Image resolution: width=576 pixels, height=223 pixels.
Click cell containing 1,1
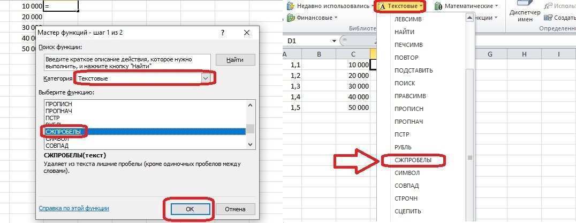(x=292, y=65)
